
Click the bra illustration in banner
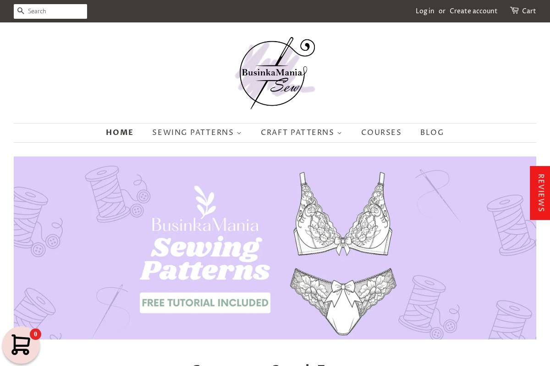[343, 214]
